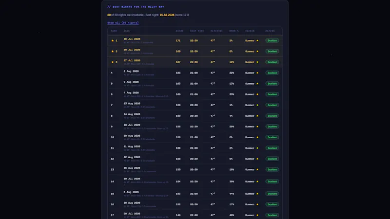Screen dimensions: 390x219
Task: Sort by the Rank column header
Action: click(x=114, y=31)
